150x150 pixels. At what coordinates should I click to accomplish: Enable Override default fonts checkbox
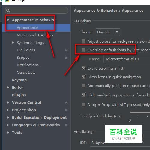(x=83, y=50)
